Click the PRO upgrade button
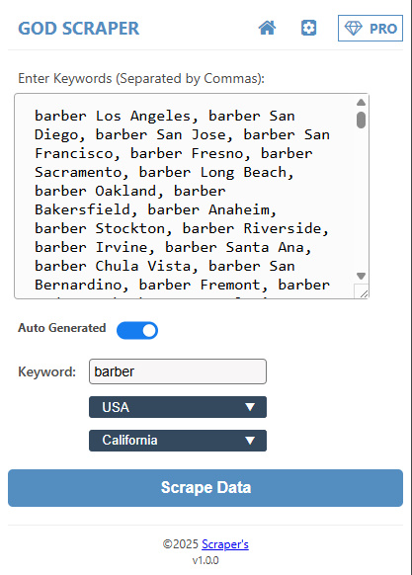The image size is (412, 575). point(371,29)
